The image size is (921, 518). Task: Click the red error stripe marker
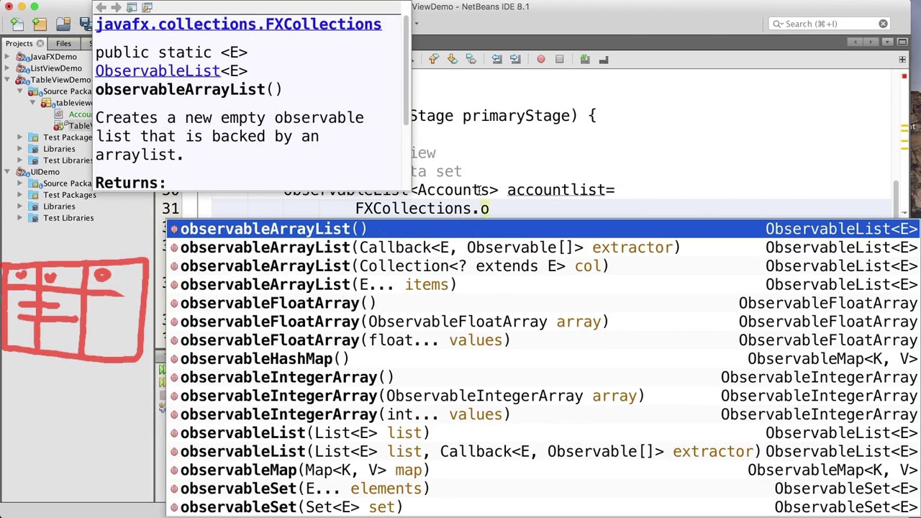tap(904, 78)
